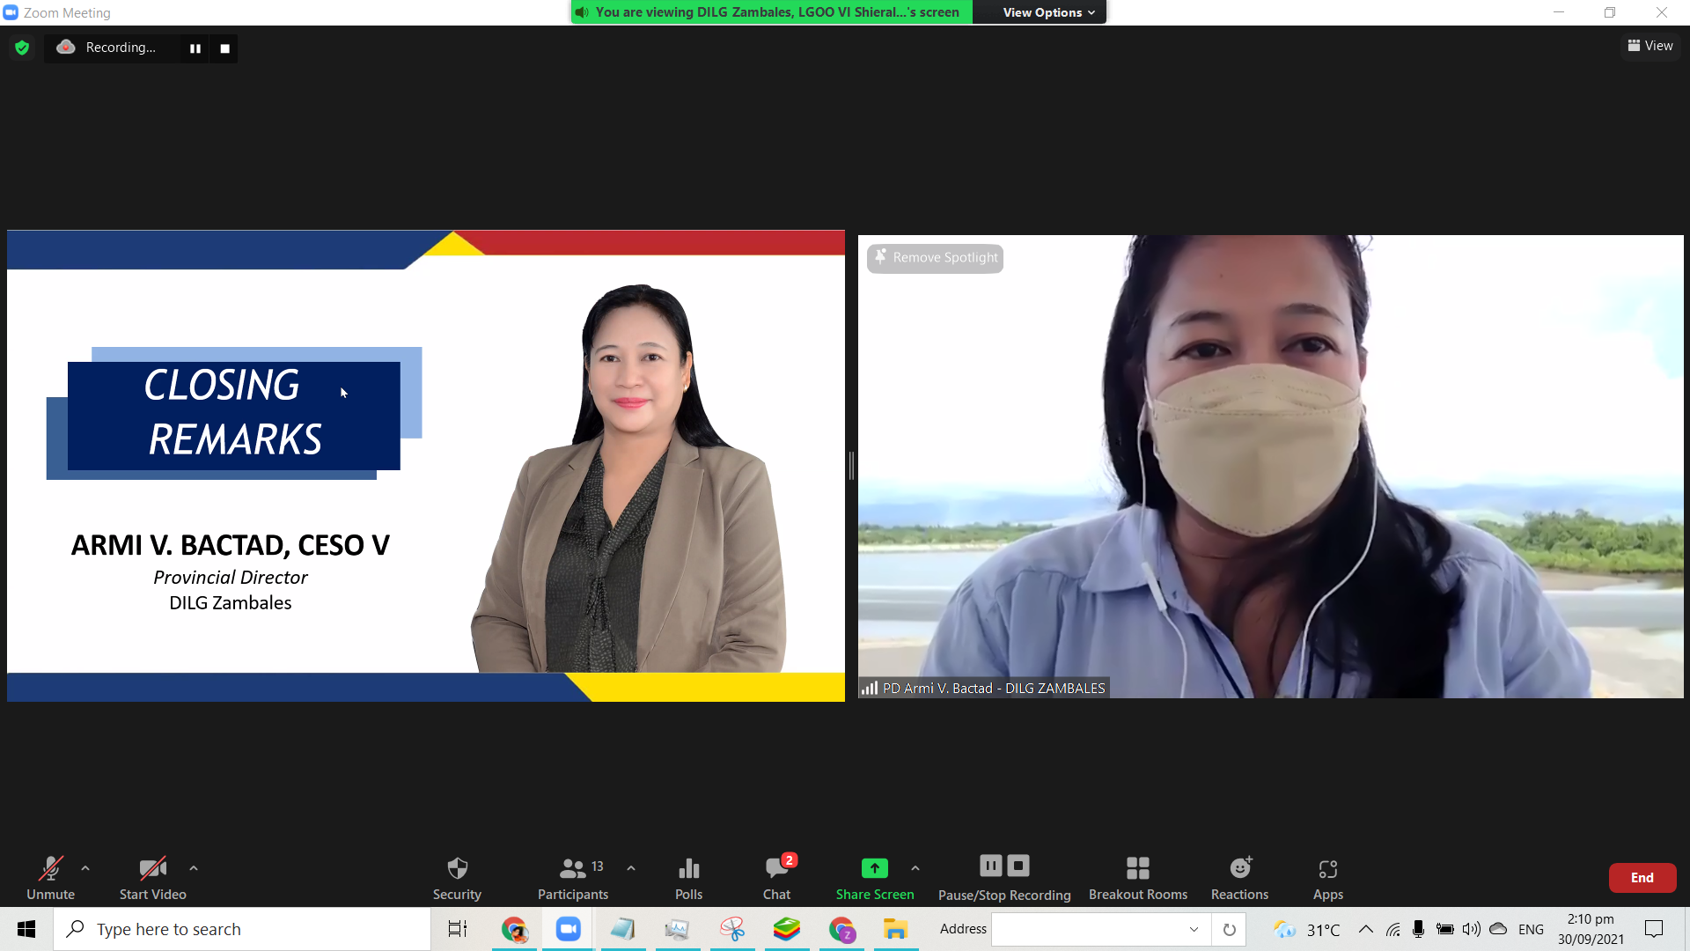
Task: Open Breakout Rooms
Action: 1138,878
